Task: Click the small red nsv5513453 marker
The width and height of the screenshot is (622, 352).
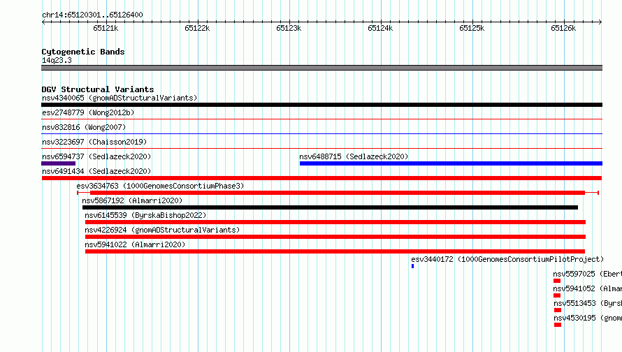Action: click(x=558, y=310)
